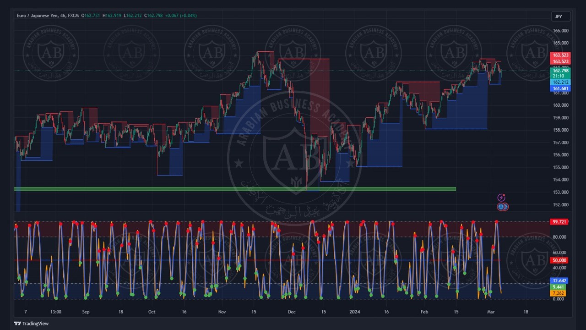Screen dimensions: 586x330
Task: Click the 40.000 oscillator axis label
Action: point(559,268)
